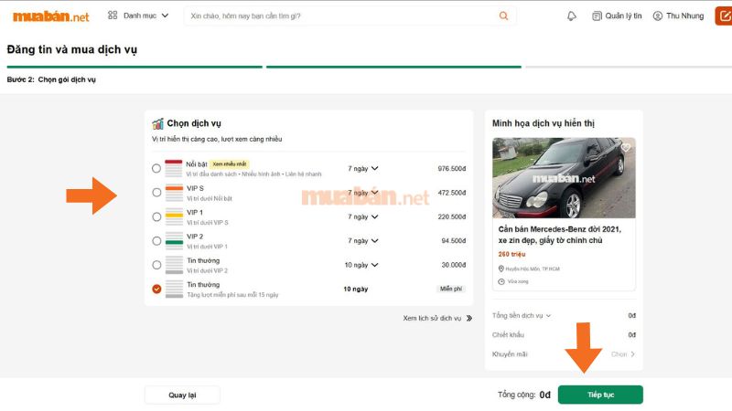Open the notifications bell
The image size is (732, 411).
click(x=572, y=16)
